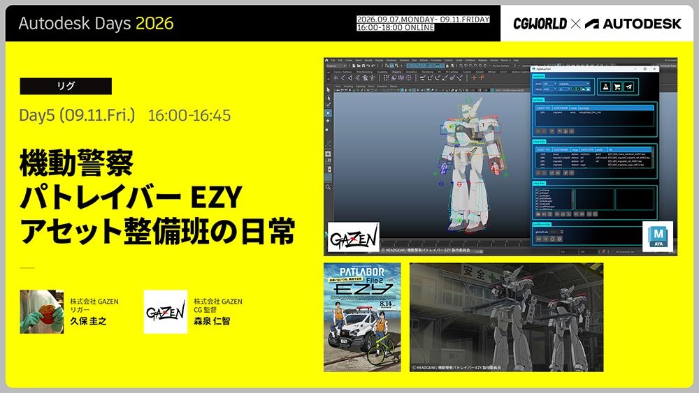Viewport: 699px width, 393px height.
Task: Click the No Live Surface field
Action: coord(500,66)
